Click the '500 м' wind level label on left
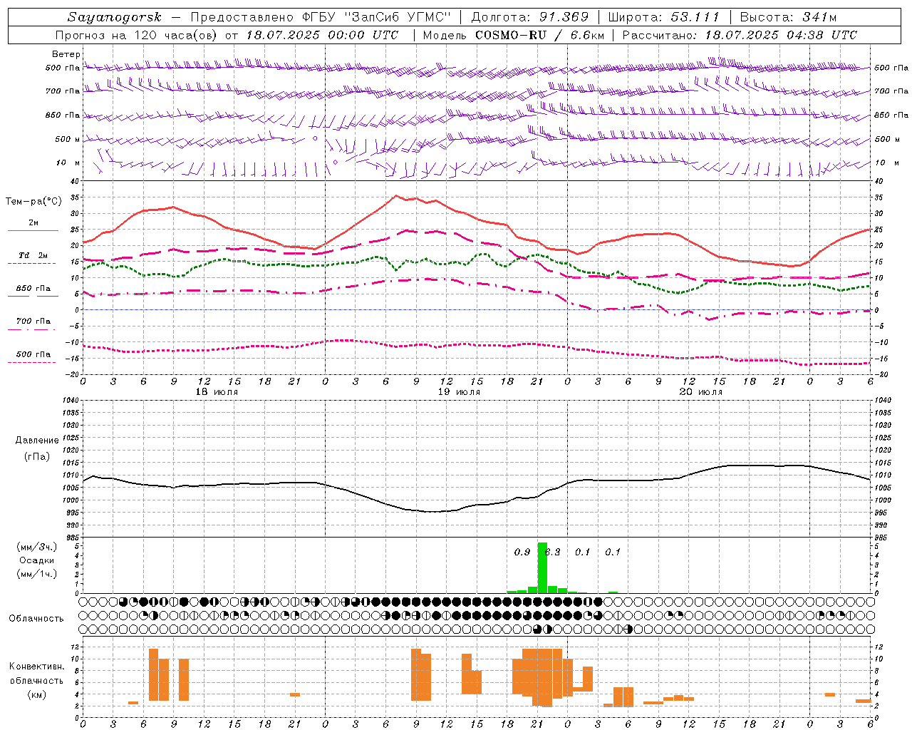The image size is (912, 730). coord(68,140)
